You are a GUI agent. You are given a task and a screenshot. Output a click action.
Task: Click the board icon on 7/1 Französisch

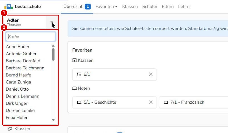(x=166, y=103)
